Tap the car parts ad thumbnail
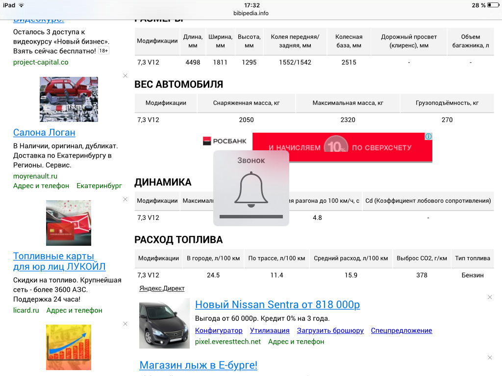Image resolution: width=502 pixels, height=376 pixels. click(69, 99)
